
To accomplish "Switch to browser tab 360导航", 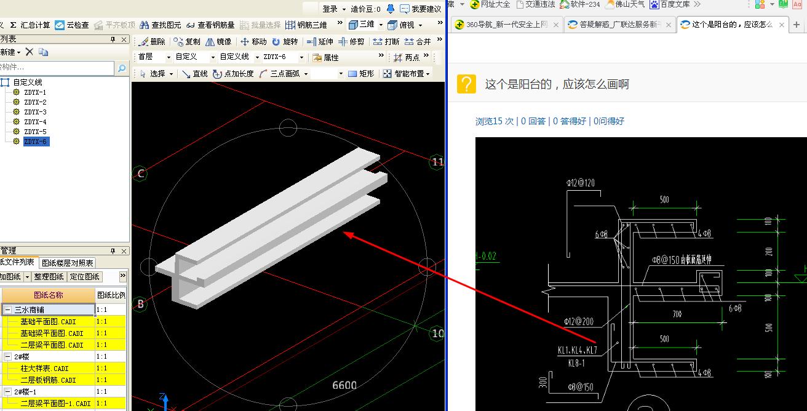I will coord(506,25).
